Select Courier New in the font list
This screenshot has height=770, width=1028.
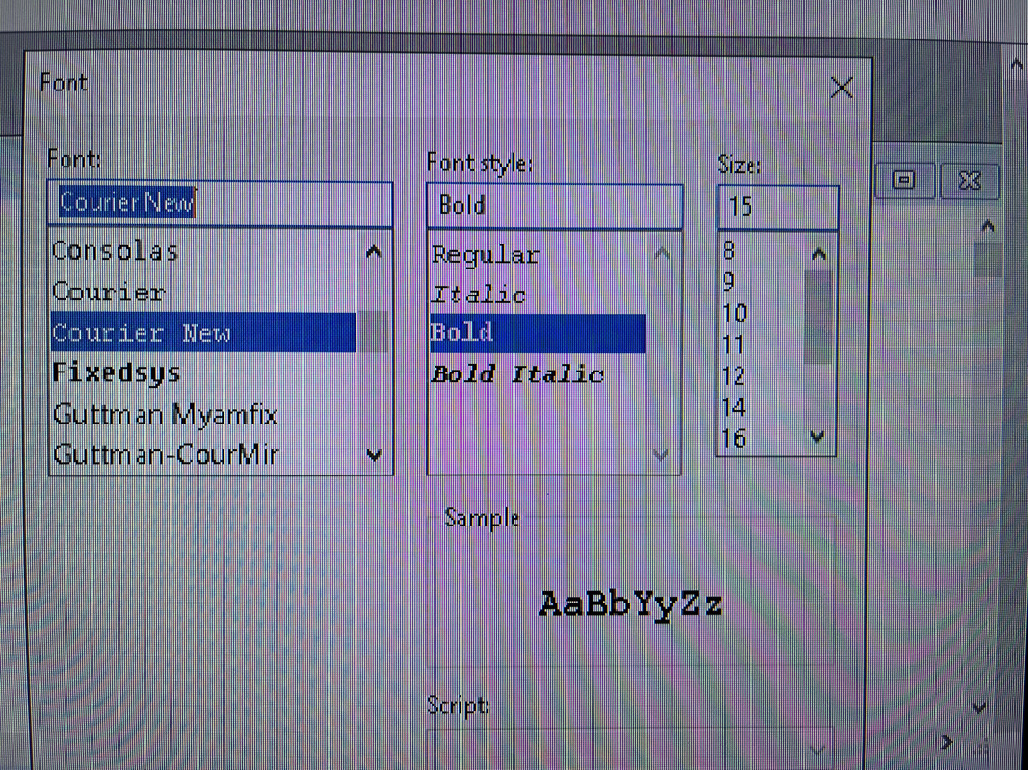coord(203,333)
